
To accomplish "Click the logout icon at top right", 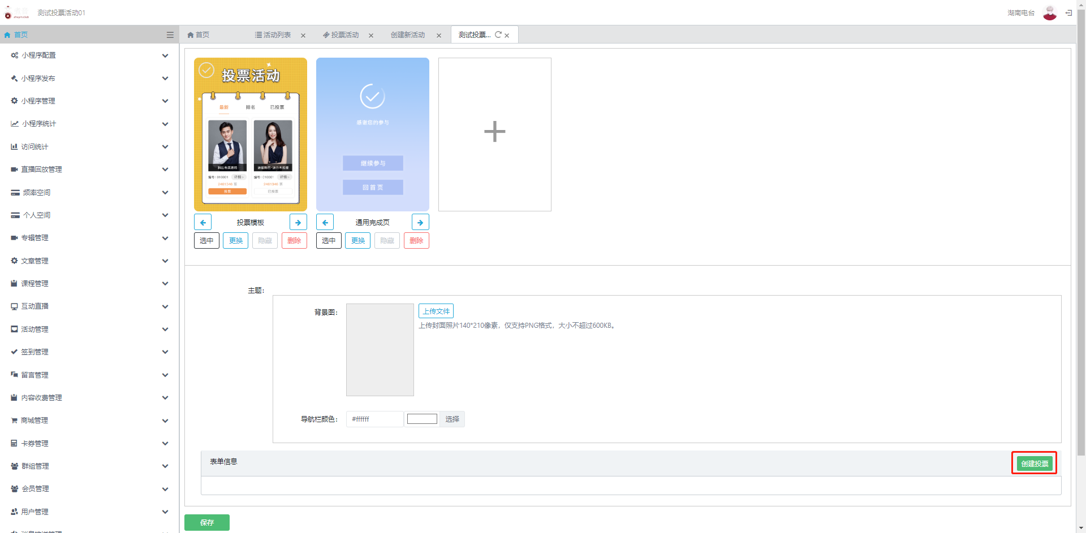I will pyautogui.click(x=1068, y=12).
